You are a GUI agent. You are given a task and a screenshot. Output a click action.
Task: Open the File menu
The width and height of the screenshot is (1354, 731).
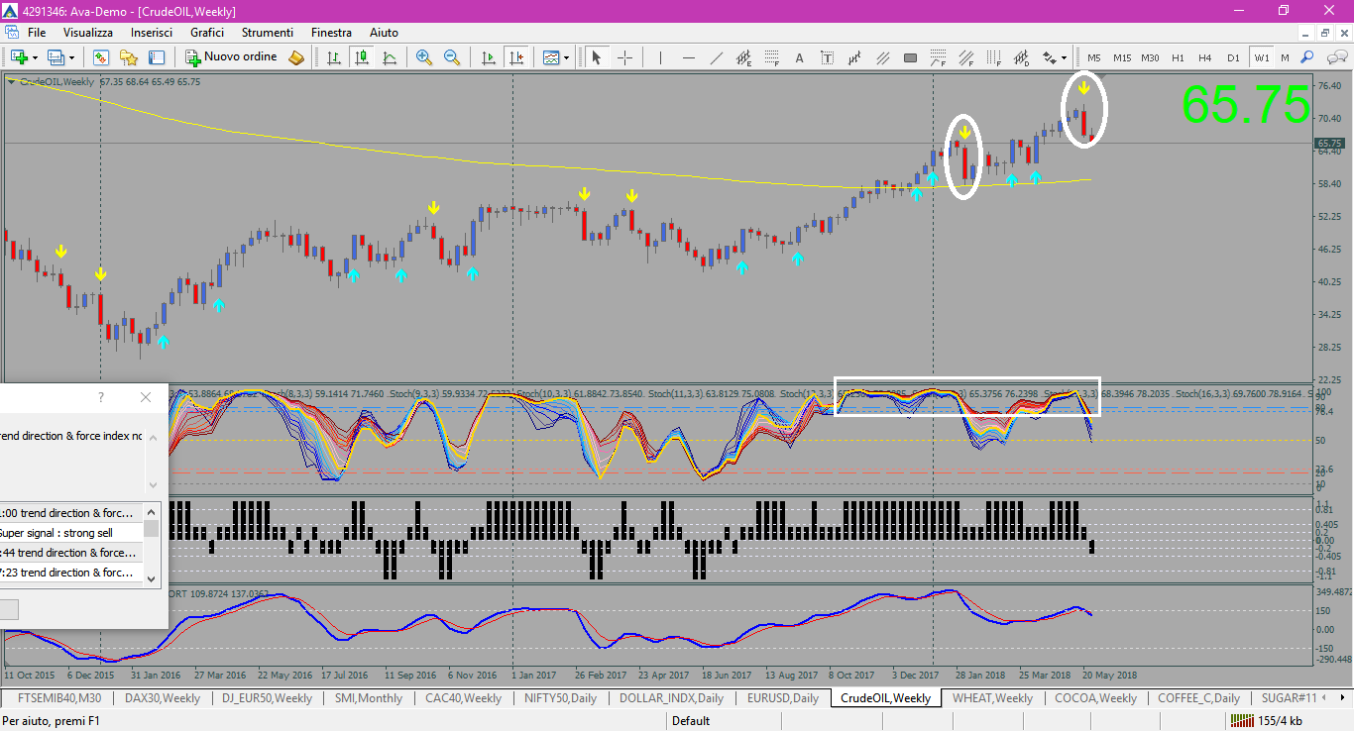[37, 33]
